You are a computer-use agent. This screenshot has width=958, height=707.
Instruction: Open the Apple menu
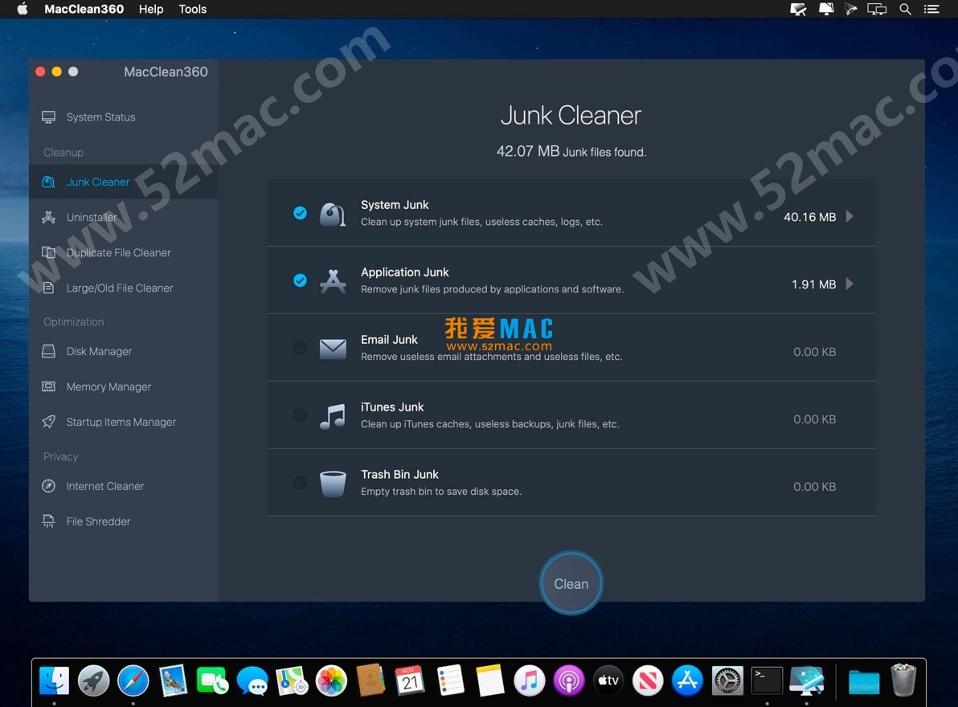pos(23,9)
